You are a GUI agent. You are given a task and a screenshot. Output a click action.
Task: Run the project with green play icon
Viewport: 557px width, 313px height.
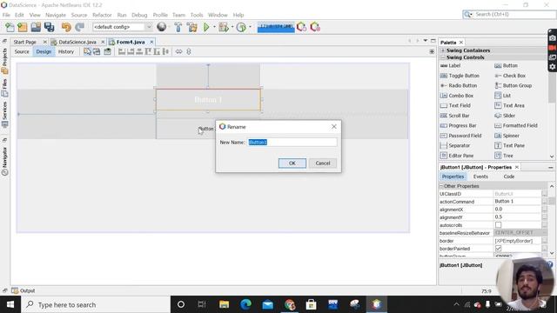point(206,27)
